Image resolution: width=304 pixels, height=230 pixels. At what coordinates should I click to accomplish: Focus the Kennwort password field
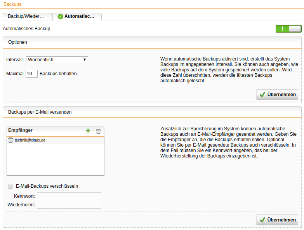click(x=69, y=196)
